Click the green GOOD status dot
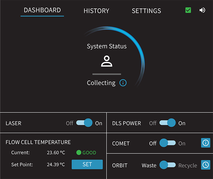Viewport: 213px width, 179px height. (x=79, y=153)
